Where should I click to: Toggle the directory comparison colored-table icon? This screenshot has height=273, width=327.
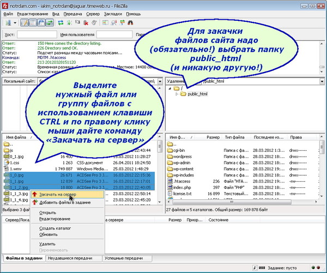tap(105, 23)
